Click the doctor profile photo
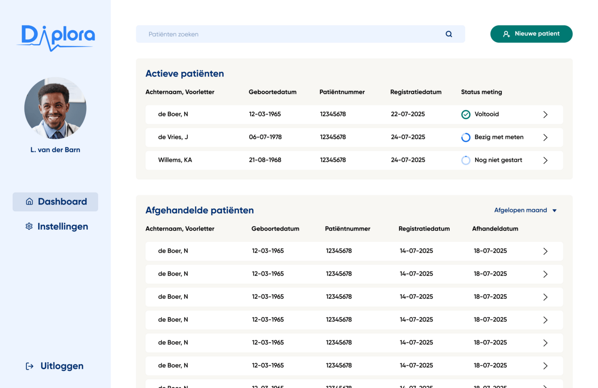 point(55,108)
